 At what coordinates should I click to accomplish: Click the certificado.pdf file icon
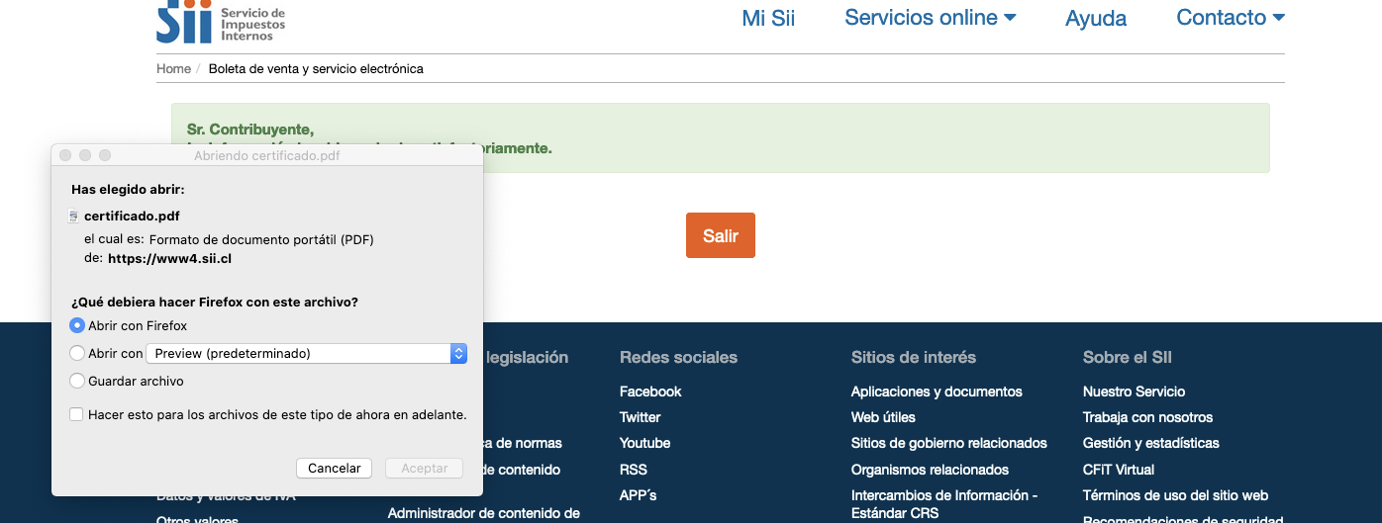point(72,216)
